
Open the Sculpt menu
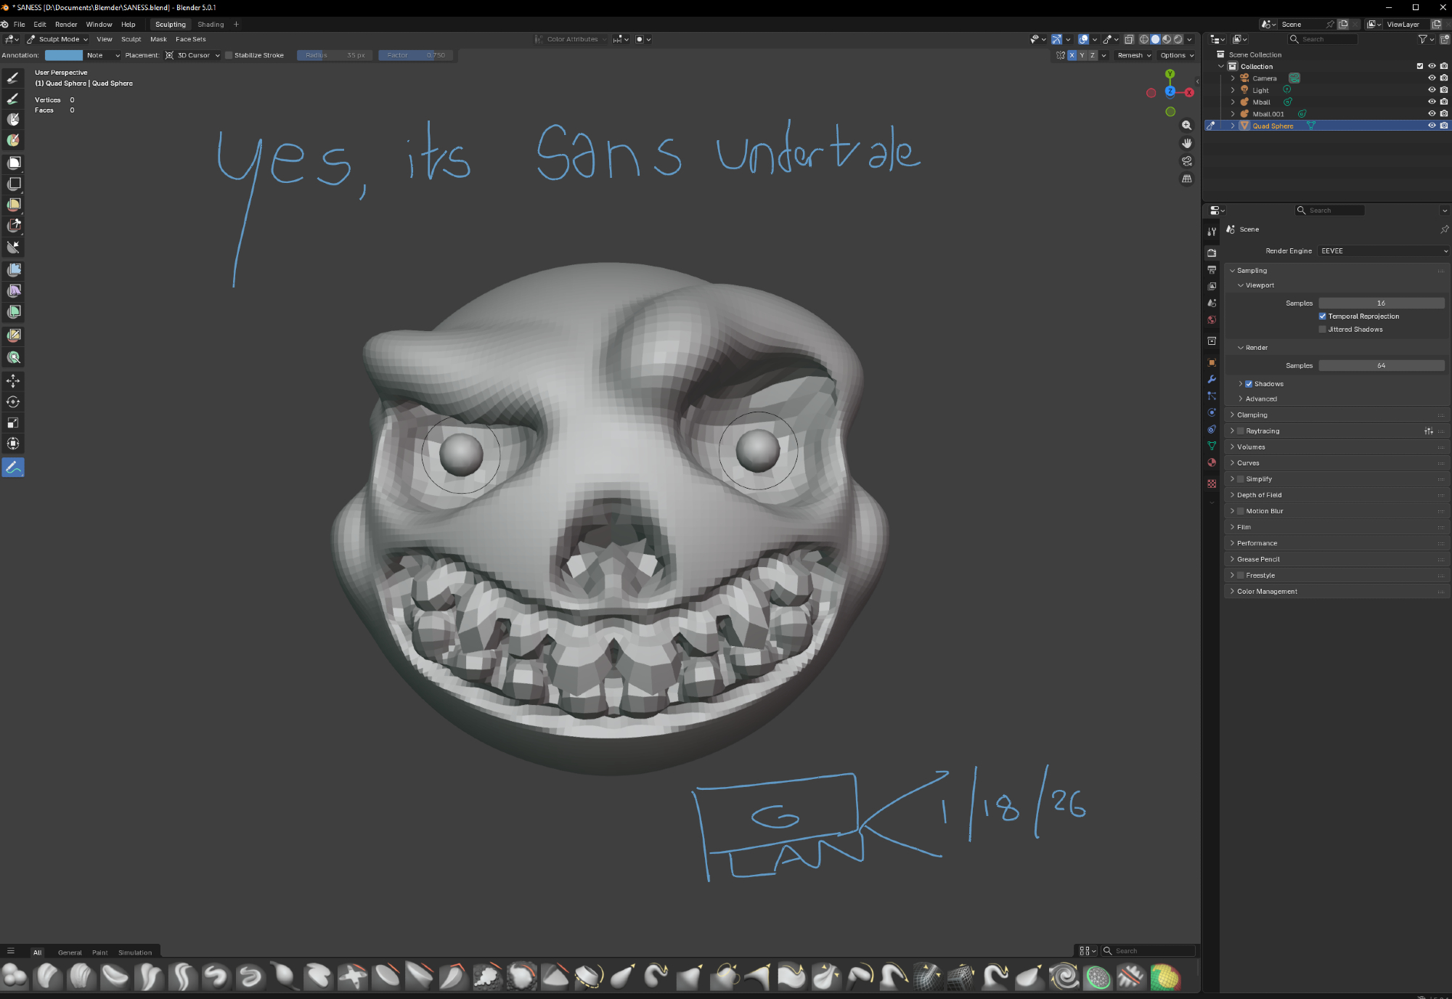131,39
